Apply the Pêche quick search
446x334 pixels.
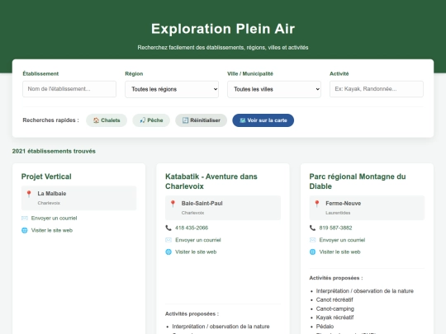coord(151,120)
